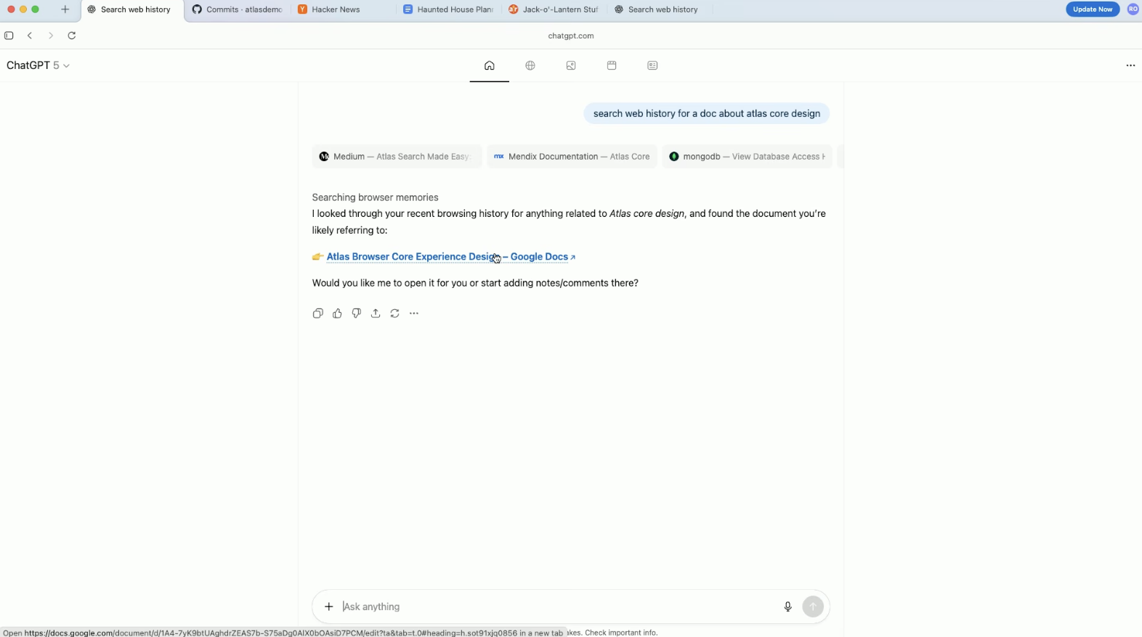The width and height of the screenshot is (1142, 637).
Task: Open more actions below the response
Action: [414, 313]
